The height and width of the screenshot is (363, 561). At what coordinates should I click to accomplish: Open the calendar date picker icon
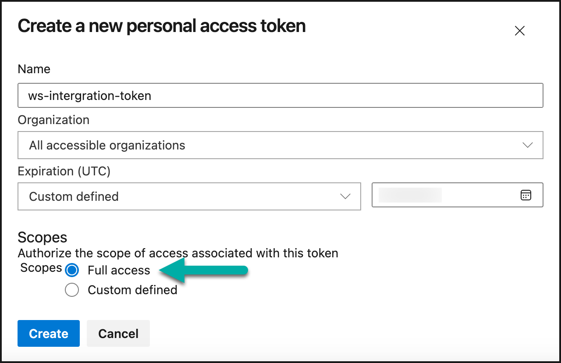click(525, 195)
